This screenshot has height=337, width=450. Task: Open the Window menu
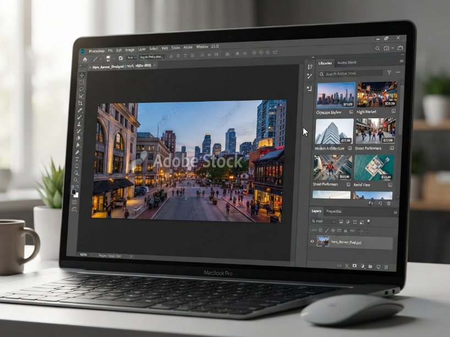tap(202, 47)
